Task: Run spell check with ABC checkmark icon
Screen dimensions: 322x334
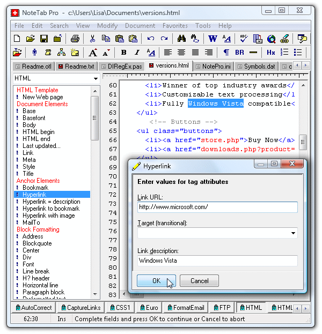Action: point(244,39)
